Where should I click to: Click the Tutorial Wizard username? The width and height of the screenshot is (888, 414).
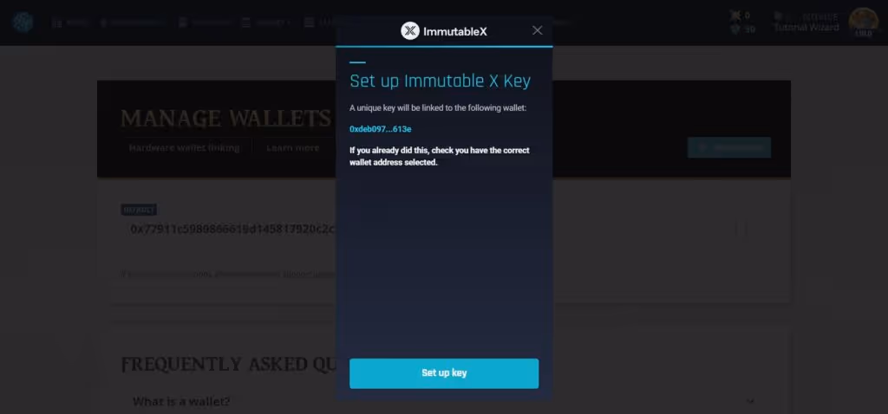[x=806, y=27]
